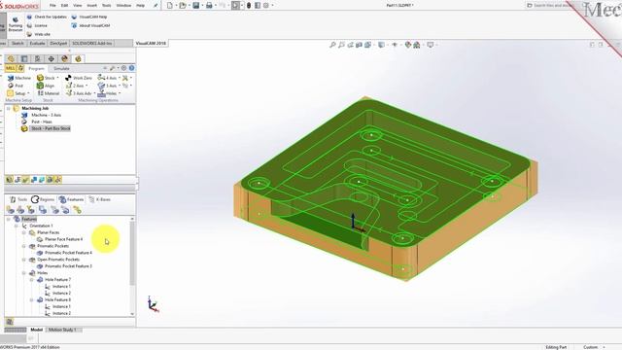The image size is (622, 350).
Task: Open the ConfigurationManager tab icon
Action: 38,58
